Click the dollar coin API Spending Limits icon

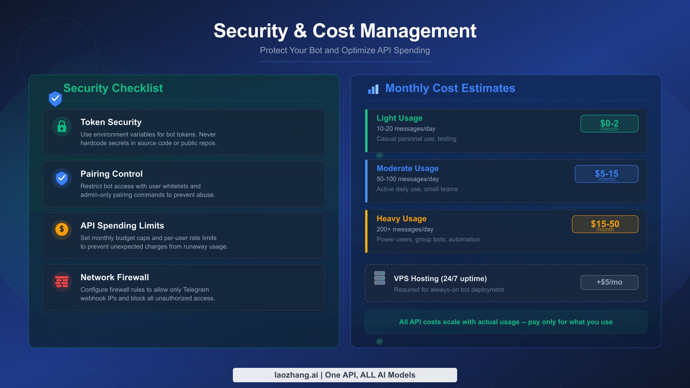(62, 229)
